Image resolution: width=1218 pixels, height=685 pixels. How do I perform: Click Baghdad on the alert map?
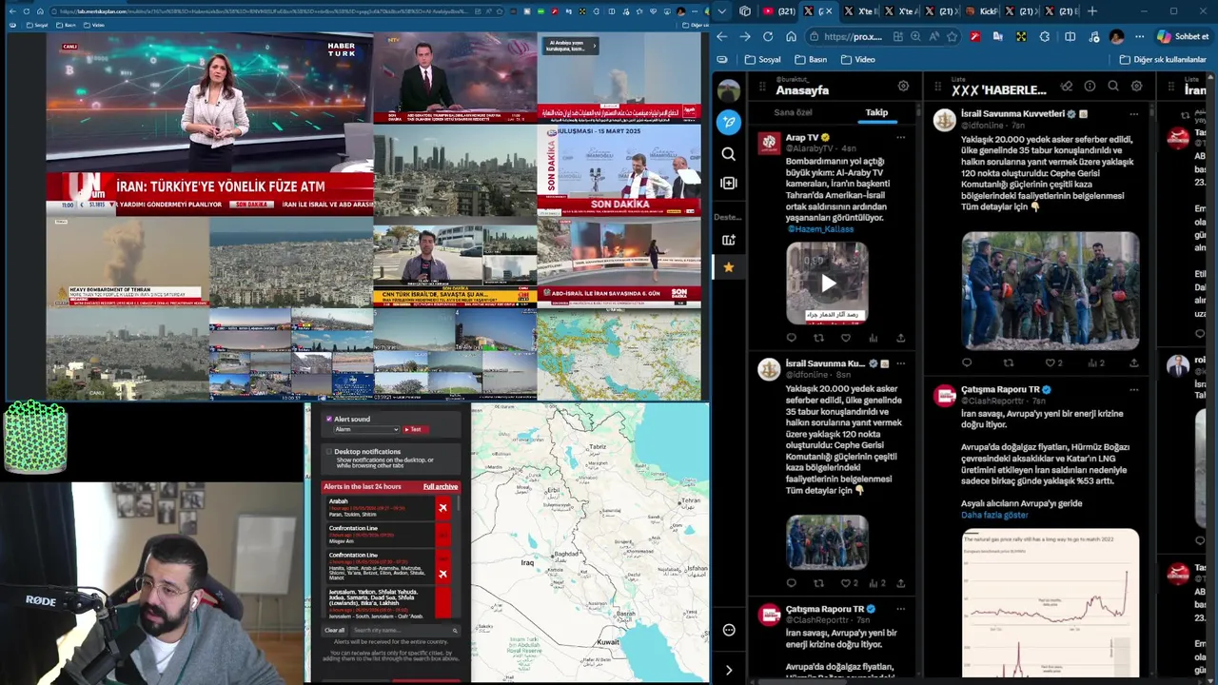click(567, 553)
